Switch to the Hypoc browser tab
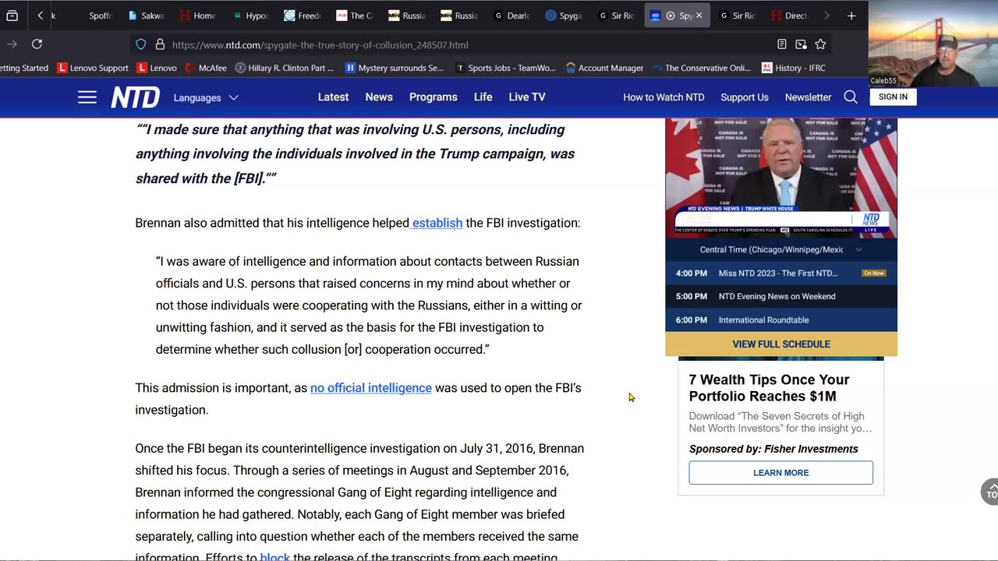The image size is (998, 561). pyautogui.click(x=249, y=16)
